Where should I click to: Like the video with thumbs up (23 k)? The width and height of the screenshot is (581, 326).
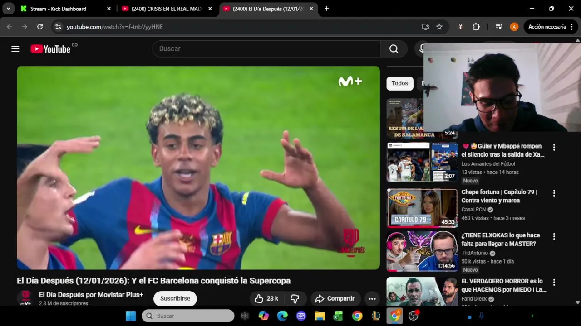pos(266,298)
